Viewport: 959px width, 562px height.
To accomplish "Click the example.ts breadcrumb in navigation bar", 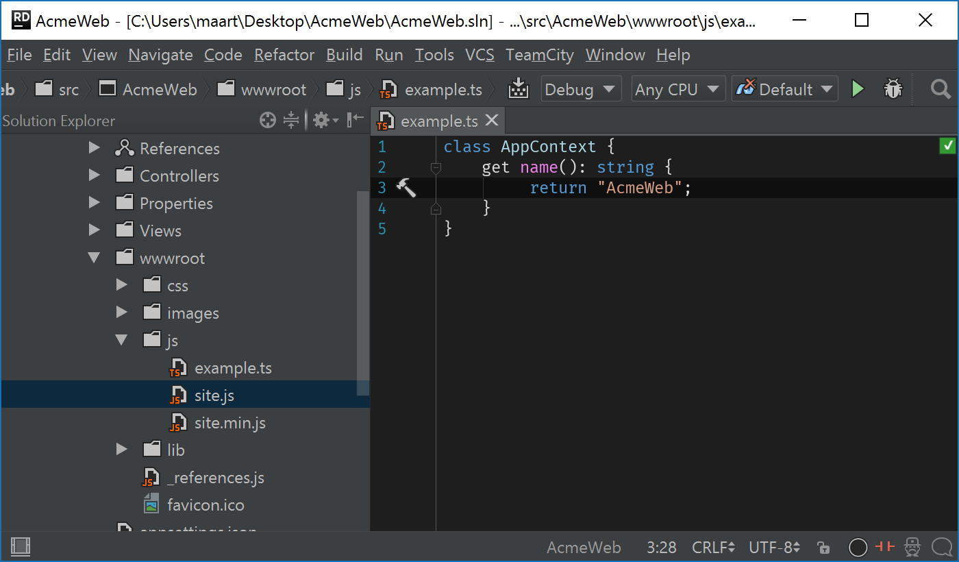I will 431,89.
